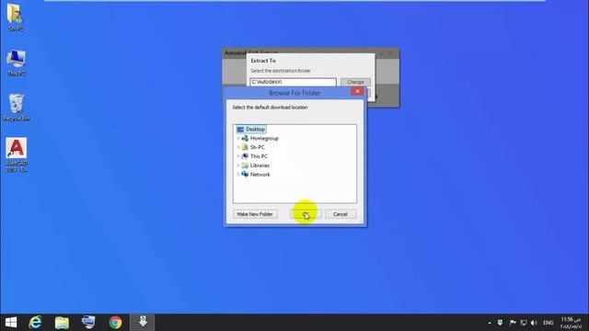Open the This PC desktop icon

[x=17, y=63]
